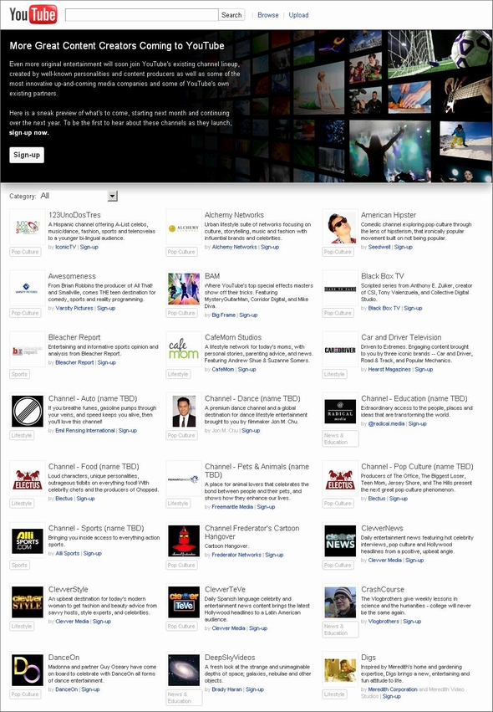This screenshot has width=493, height=712.
Task: Click the Frederator Networks link
Action: click(236, 555)
